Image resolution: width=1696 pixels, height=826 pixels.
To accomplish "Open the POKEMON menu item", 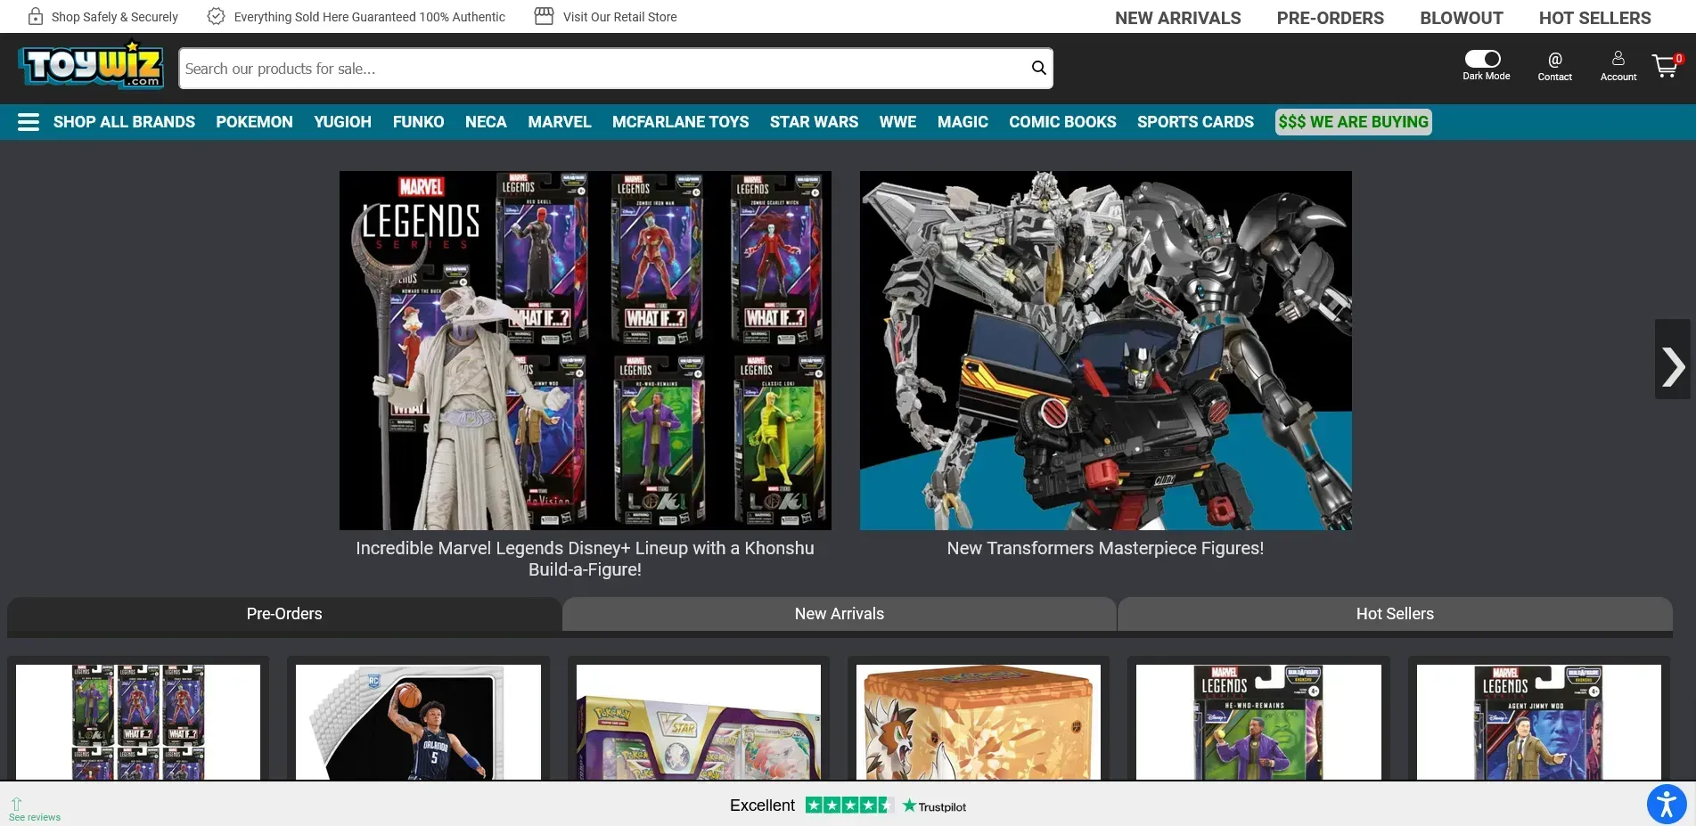I will pos(254,122).
